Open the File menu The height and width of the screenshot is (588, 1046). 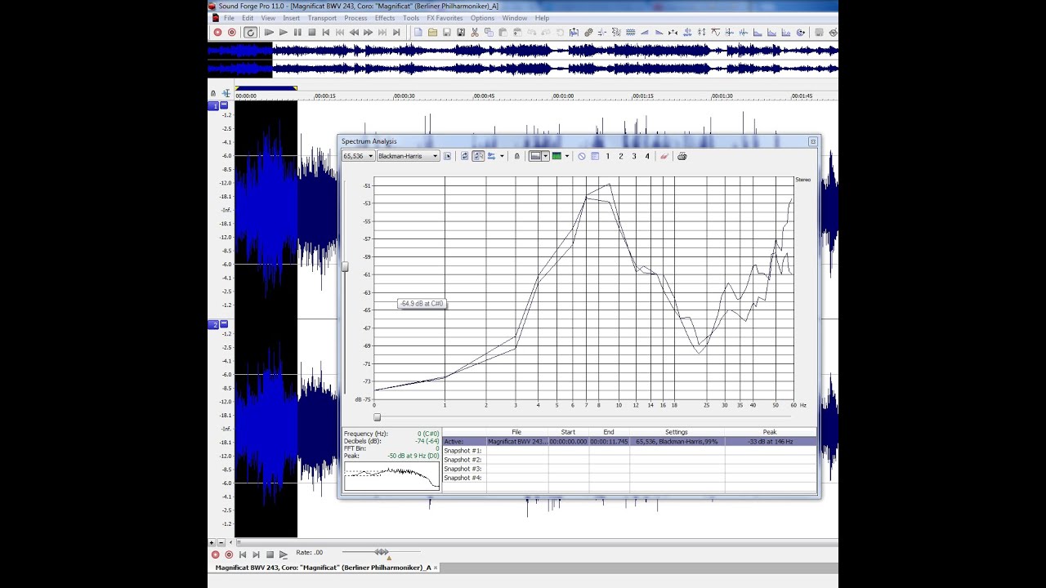[229, 18]
